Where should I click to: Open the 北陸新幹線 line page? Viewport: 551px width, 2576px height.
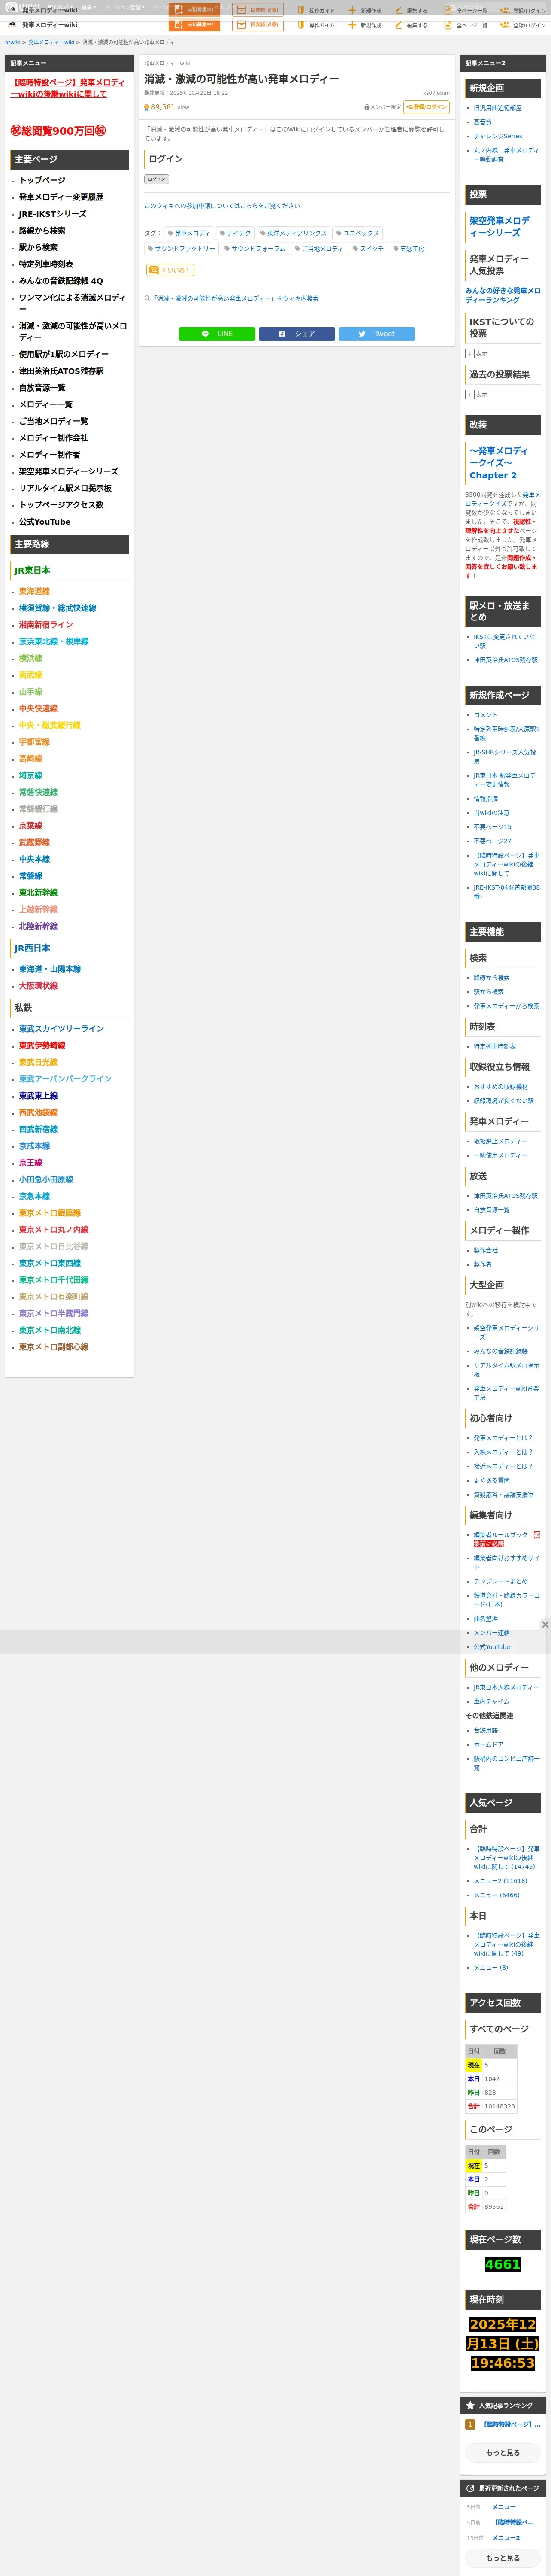point(38,926)
